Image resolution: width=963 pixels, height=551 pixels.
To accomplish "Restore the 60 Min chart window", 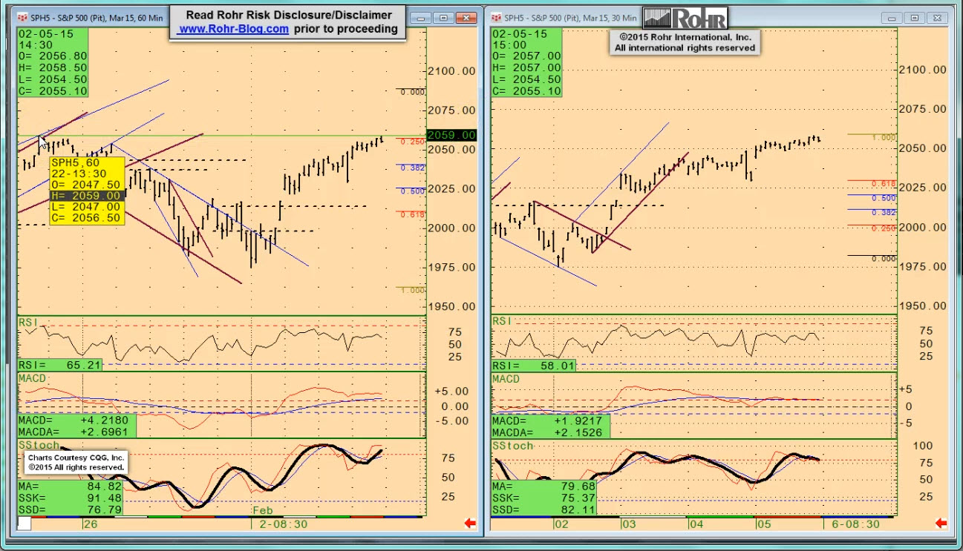I will tap(443, 17).
